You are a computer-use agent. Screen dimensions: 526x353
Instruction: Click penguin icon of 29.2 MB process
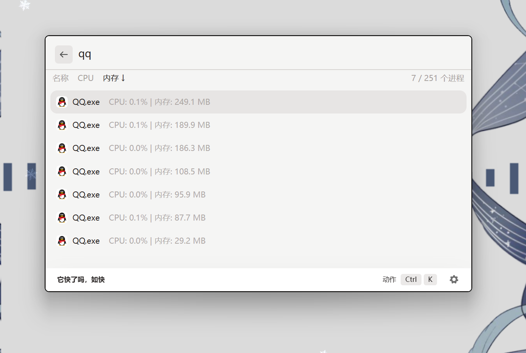coord(62,241)
